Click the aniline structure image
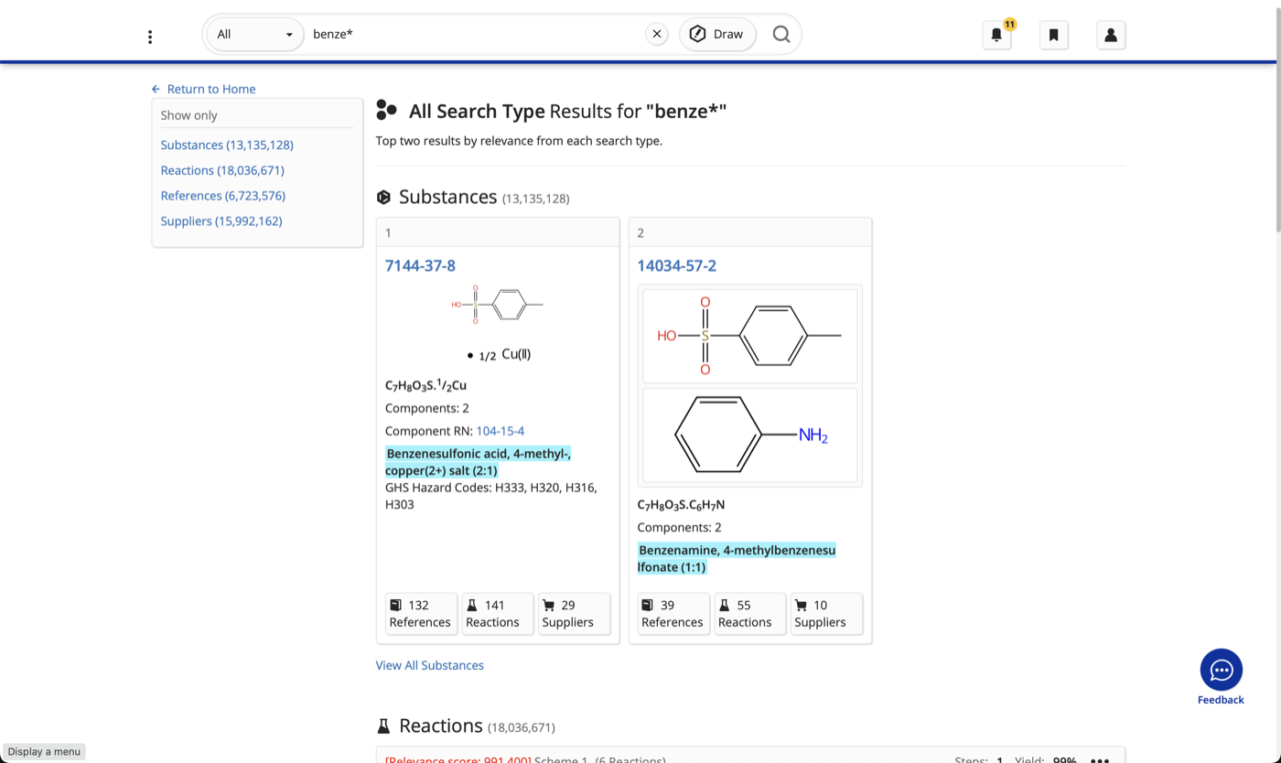 750,435
